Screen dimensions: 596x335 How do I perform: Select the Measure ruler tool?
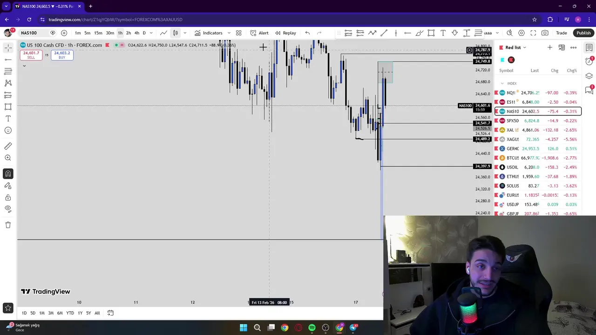[8, 146]
